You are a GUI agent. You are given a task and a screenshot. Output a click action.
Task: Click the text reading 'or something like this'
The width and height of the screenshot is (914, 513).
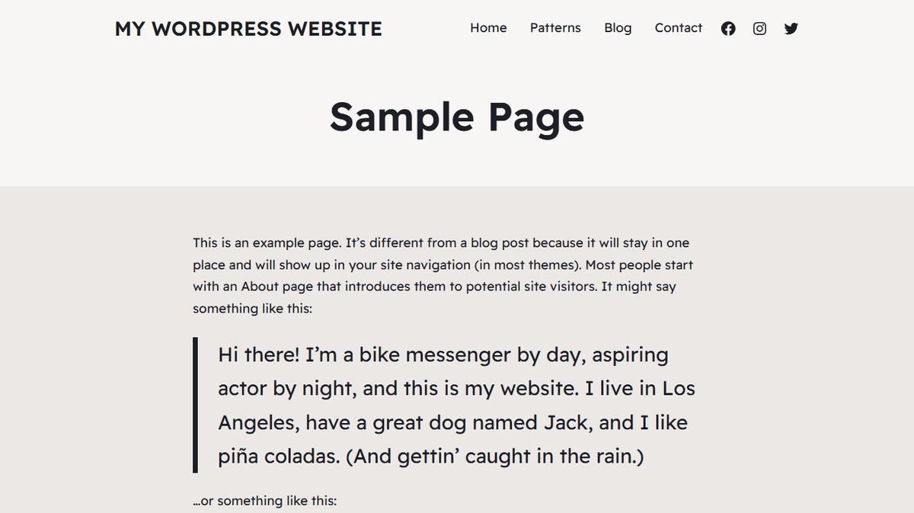click(265, 501)
